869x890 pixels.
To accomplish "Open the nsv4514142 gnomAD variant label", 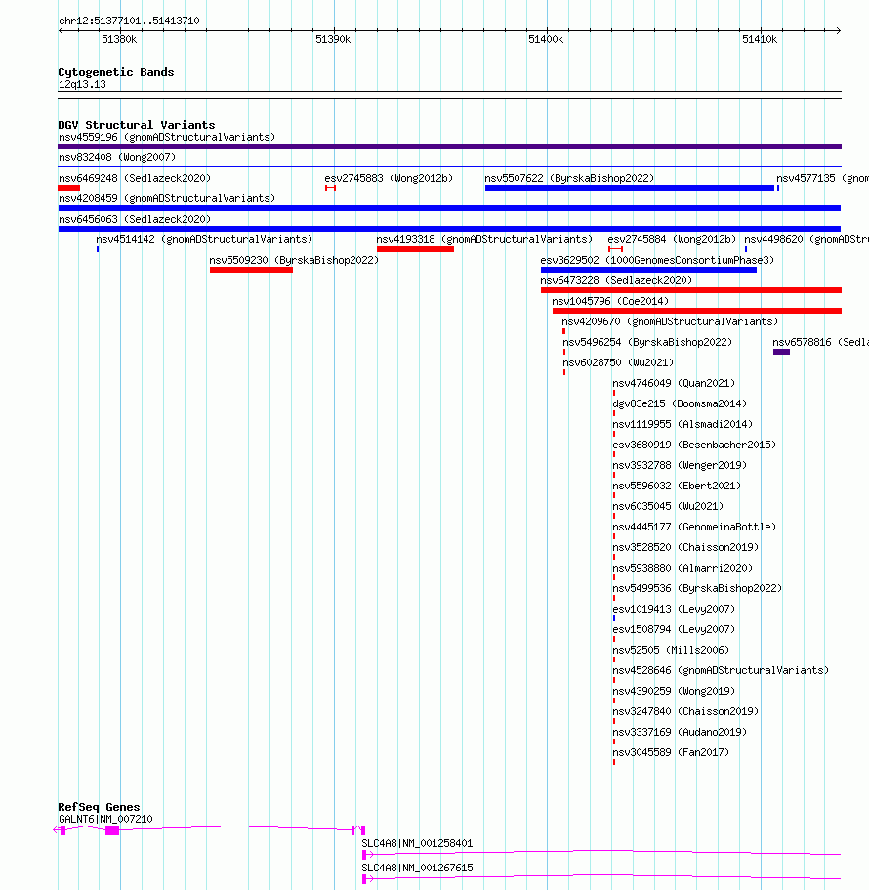I will tap(204, 239).
